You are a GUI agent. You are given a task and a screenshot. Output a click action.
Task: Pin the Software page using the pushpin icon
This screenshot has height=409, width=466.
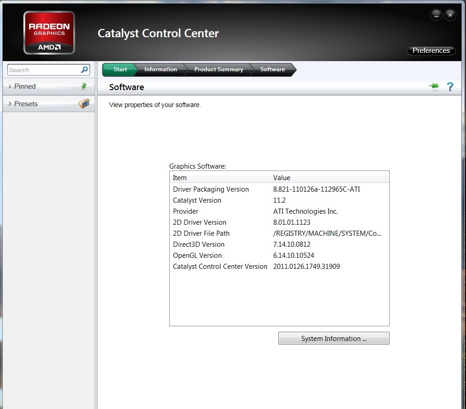point(434,86)
